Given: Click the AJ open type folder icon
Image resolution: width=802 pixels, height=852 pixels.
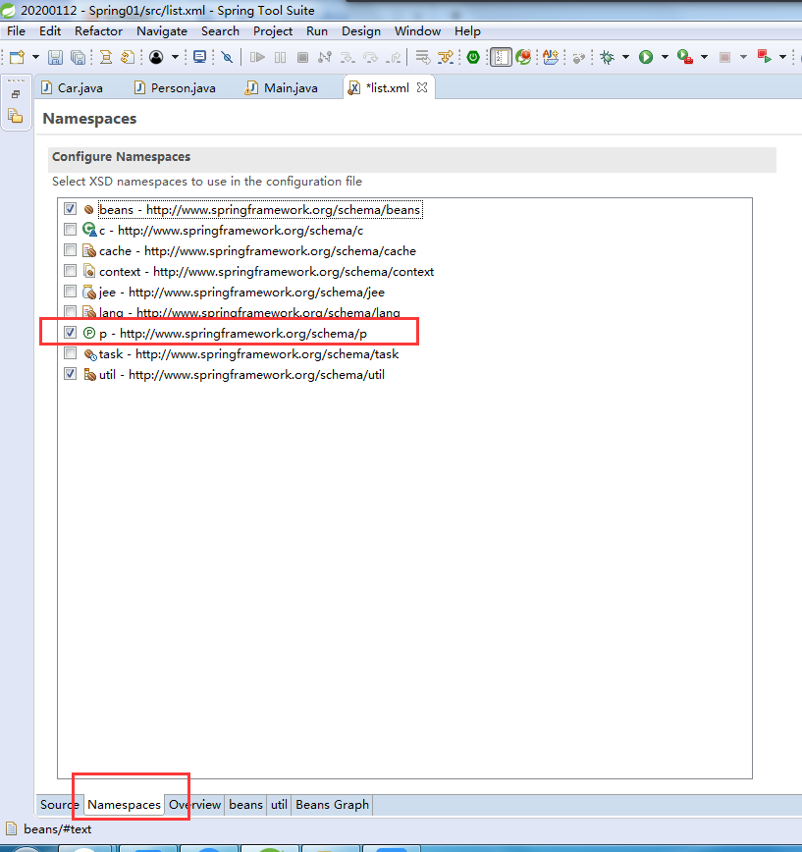Looking at the screenshot, I should coord(551,57).
